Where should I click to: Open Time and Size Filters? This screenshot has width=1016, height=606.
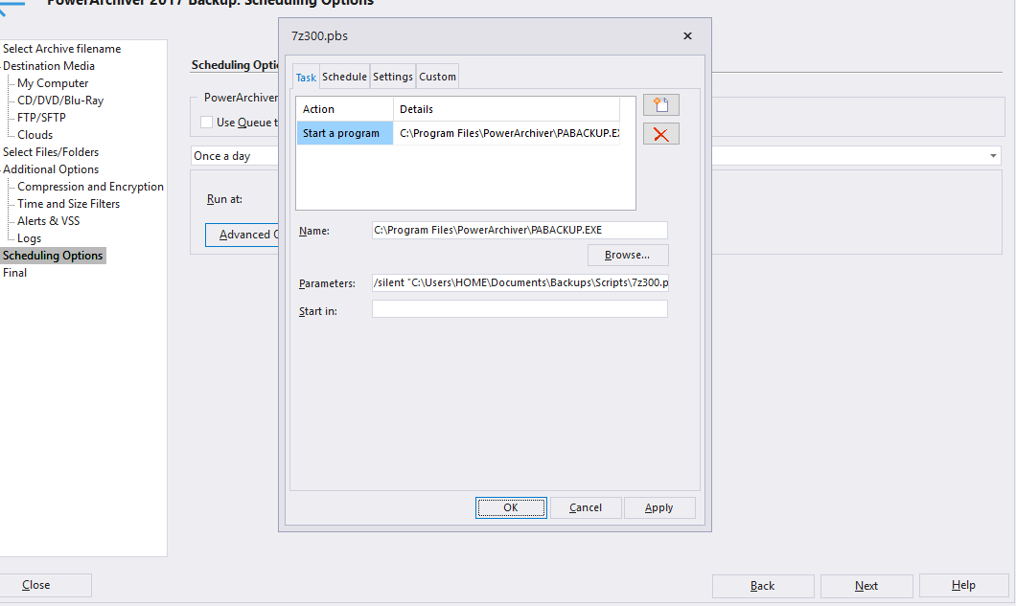coord(68,204)
